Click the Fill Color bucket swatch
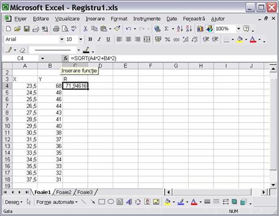Viewport: 279px width, 216px height. (x=239, y=40)
